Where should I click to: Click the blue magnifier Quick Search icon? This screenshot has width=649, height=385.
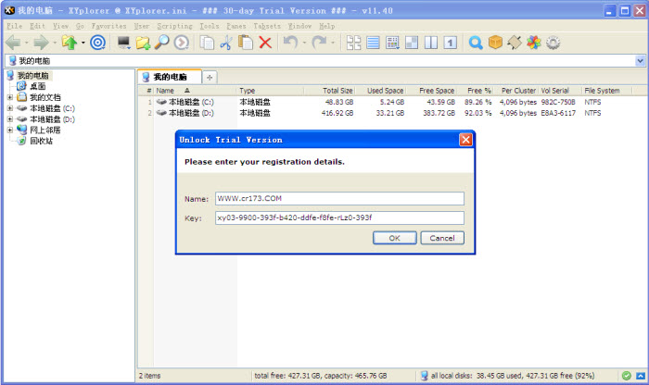pos(476,43)
